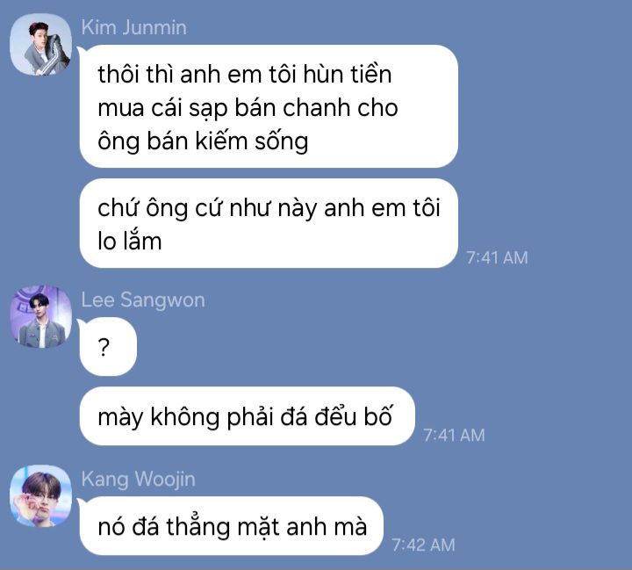Click the words 'lo lắm' in Junmin's message
632x570 pixels.
[x=130, y=242]
